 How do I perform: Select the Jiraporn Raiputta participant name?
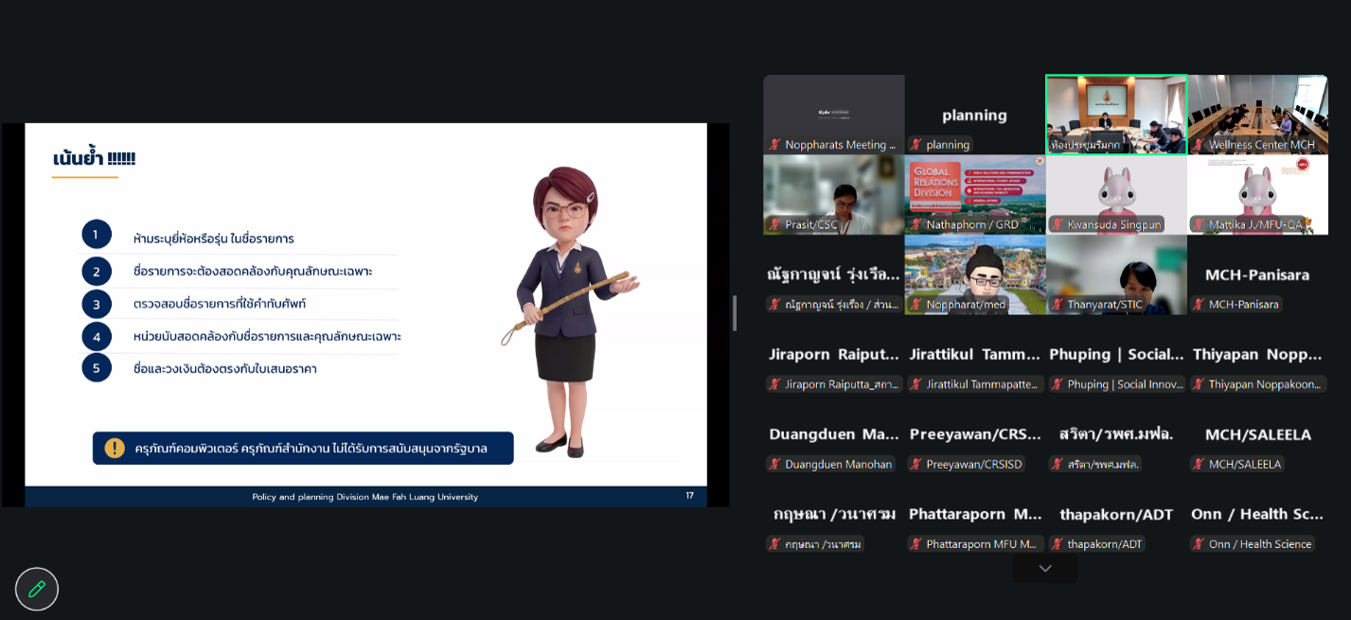(x=834, y=354)
